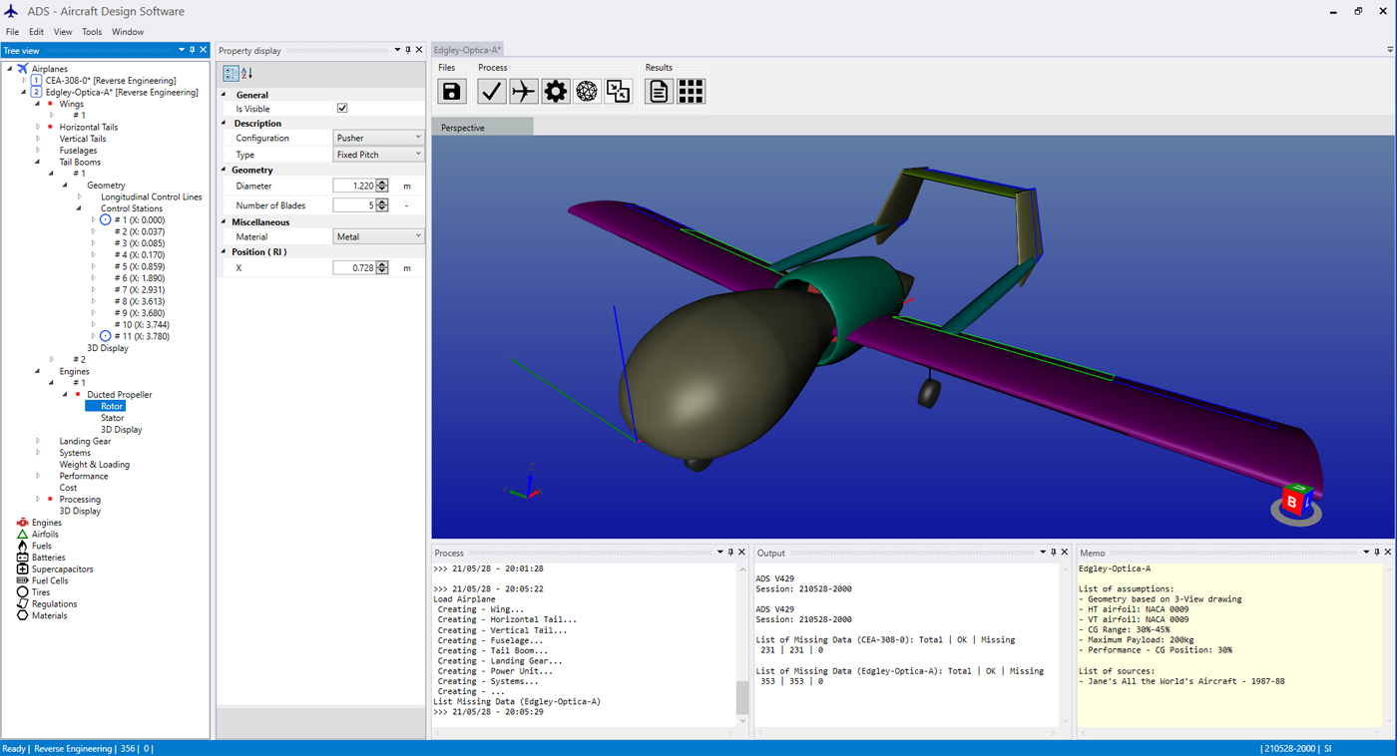Viewport: 1397px width, 756px height.
Task: Select the Rotor tree item
Action: pyautogui.click(x=112, y=406)
